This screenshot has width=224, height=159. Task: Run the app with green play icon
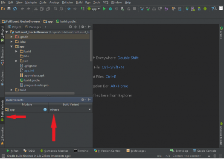pos(105,9)
